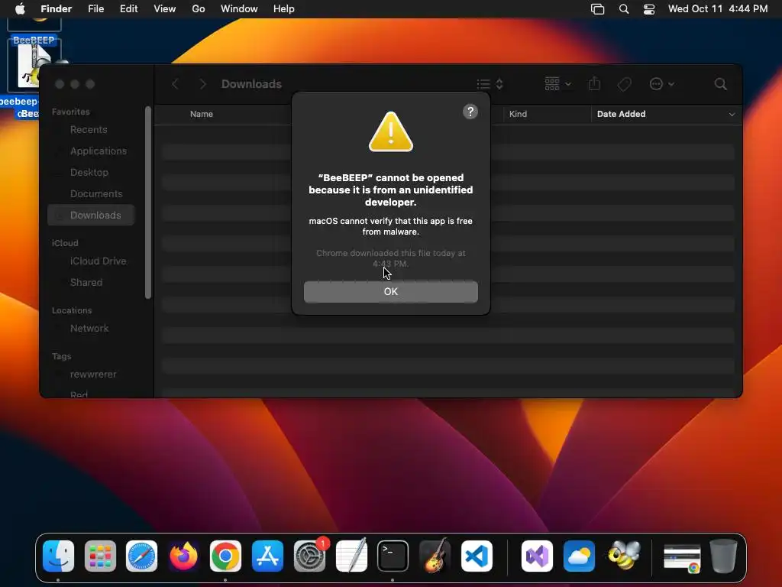The height and width of the screenshot is (587, 782).
Task: Select Recents in Finder sidebar
Action: pos(89,130)
